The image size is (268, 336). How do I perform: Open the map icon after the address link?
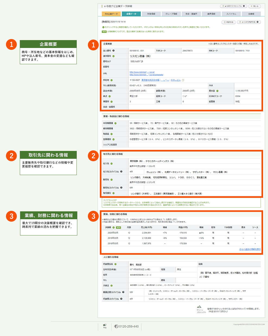183,80
